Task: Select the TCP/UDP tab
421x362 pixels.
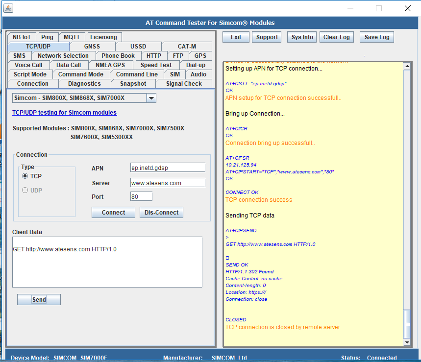Action: point(38,47)
